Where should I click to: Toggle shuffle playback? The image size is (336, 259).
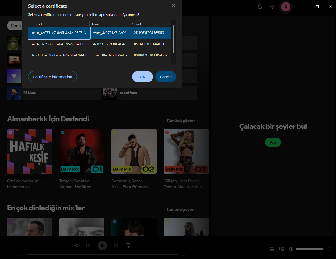76,245
